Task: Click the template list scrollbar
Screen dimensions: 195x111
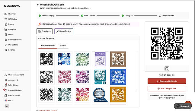Action: tap(137, 71)
